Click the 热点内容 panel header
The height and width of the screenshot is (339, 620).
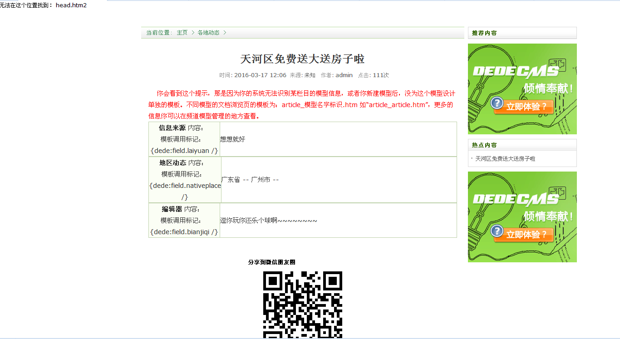pyautogui.click(x=522, y=145)
